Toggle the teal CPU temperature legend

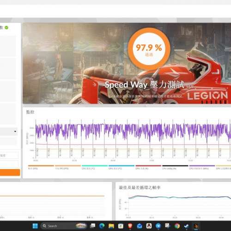(x=95, y=167)
